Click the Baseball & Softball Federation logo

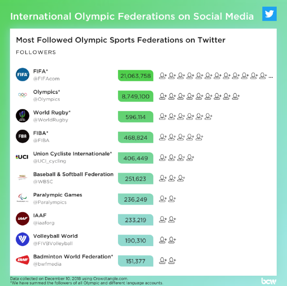pyautogui.click(x=22, y=178)
